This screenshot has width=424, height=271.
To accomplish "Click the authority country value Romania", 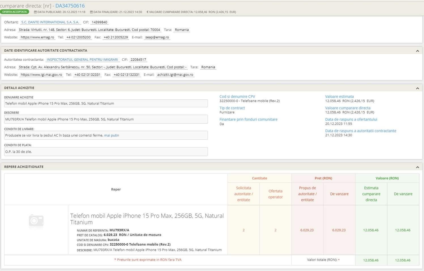I will click(208, 67).
